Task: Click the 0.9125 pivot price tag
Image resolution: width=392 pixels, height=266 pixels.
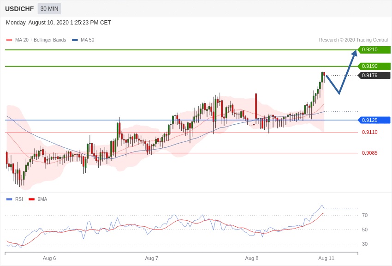Action: (374, 120)
